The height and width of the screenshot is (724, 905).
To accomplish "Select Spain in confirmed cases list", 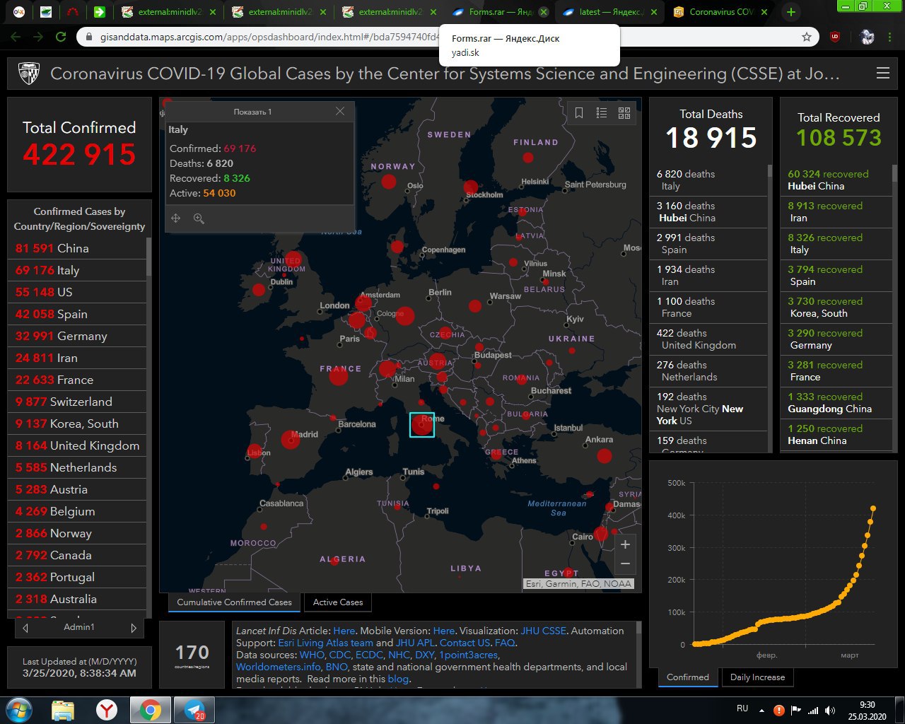I will (76, 314).
